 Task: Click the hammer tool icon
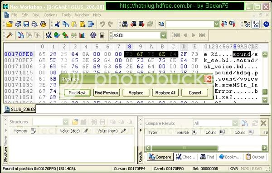tap(10, 35)
